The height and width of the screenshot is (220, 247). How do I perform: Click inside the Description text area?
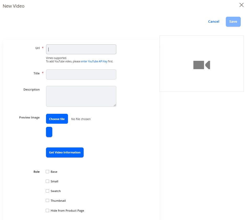tap(81, 96)
